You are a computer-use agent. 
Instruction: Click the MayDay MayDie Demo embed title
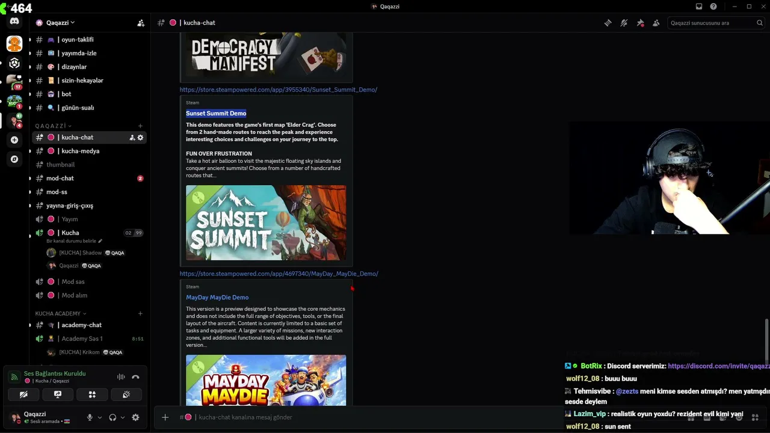[217, 297]
